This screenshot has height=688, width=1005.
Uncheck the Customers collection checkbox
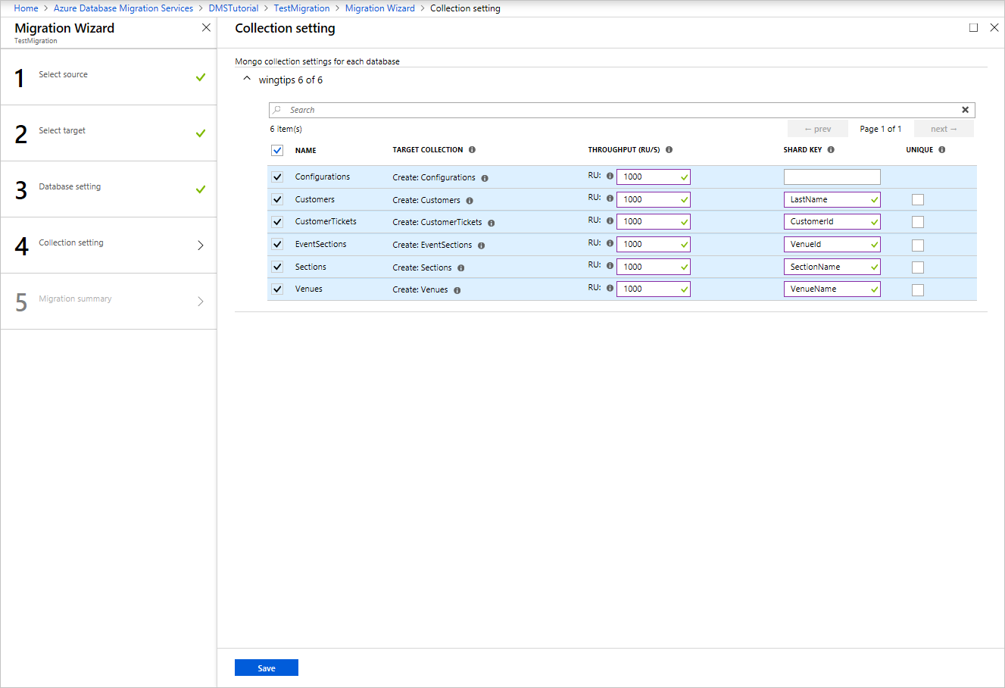click(277, 199)
